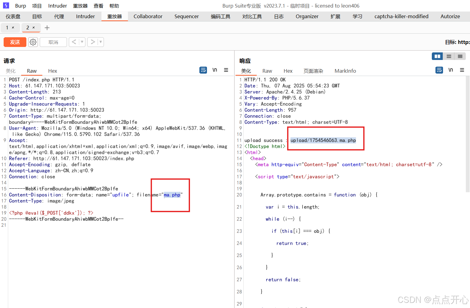The image size is (470, 308).
Task: Toggle response word-wrap icon
Action: [x=439, y=70]
